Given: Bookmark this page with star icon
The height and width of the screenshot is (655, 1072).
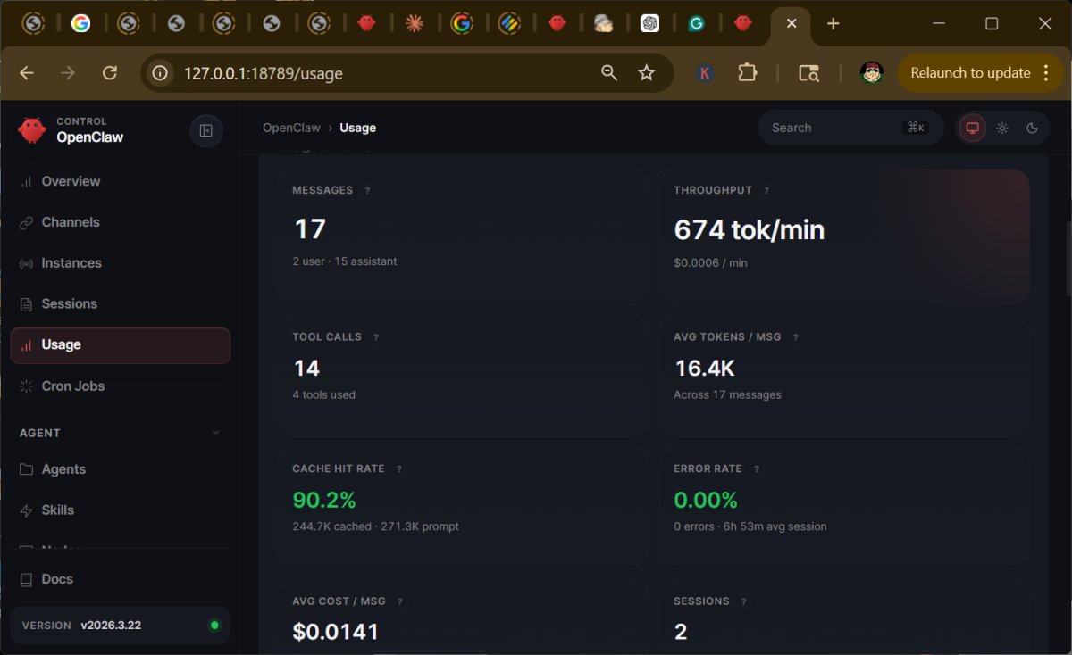Looking at the screenshot, I should (x=647, y=73).
